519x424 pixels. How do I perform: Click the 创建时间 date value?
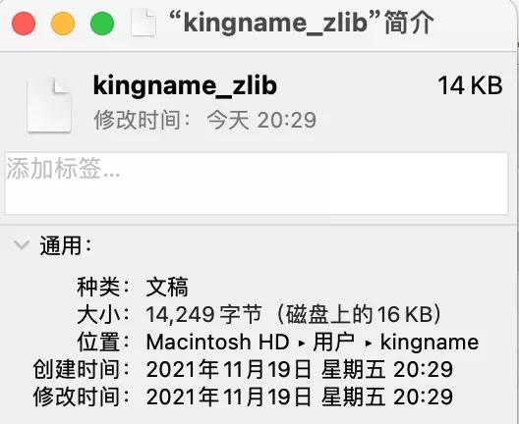coord(299,369)
